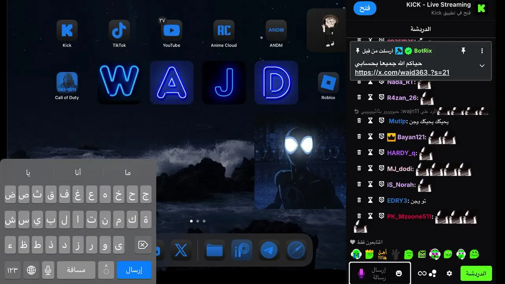The image size is (505, 284).
Task: Open X app in the dock
Action: click(181, 250)
